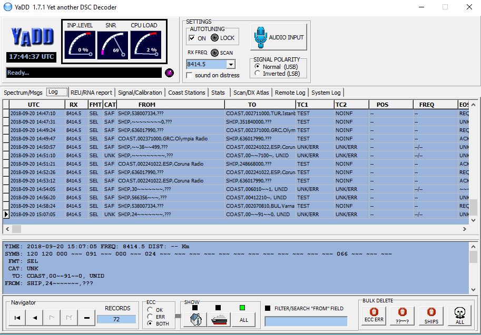Click the skull ALL delete button

pos(459,315)
